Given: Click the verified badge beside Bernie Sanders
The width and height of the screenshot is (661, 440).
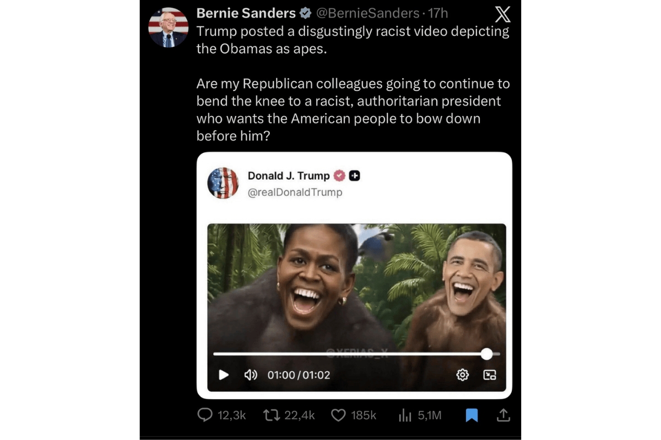Looking at the screenshot, I should [x=305, y=13].
